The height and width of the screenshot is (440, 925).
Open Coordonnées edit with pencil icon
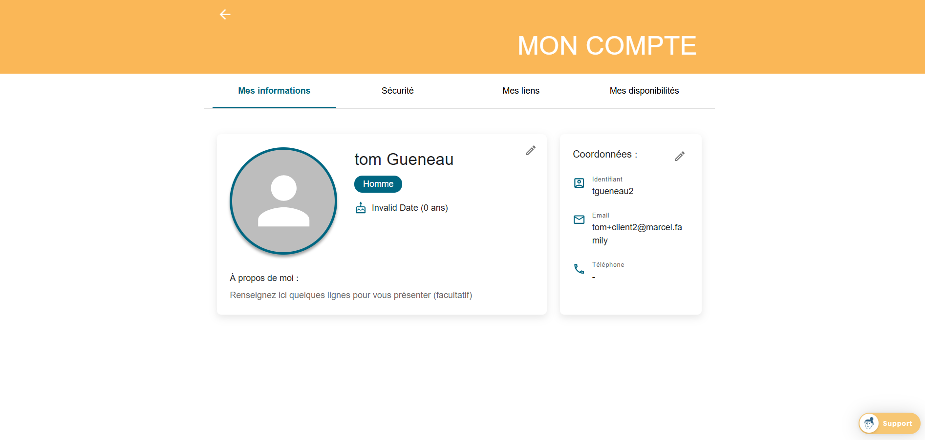click(x=679, y=156)
